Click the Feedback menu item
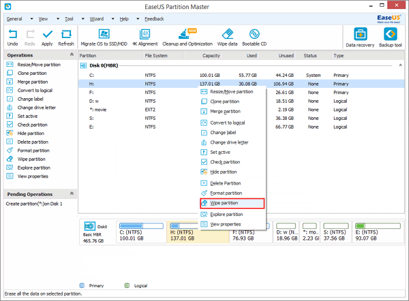This screenshot has height=301, width=409. coord(154,19)
